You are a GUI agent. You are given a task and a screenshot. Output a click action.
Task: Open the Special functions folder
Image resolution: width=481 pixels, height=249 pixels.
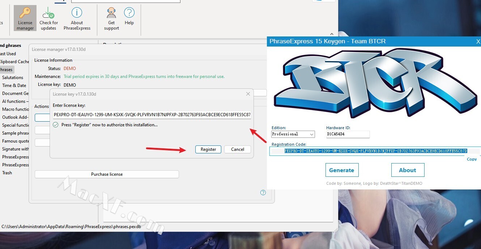point(16,125)
